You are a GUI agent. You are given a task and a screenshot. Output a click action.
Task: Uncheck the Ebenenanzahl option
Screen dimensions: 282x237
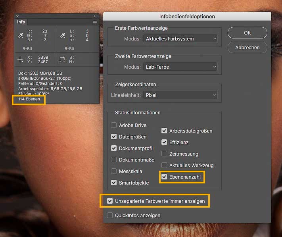pyautogui.click(x=164, y=176)
